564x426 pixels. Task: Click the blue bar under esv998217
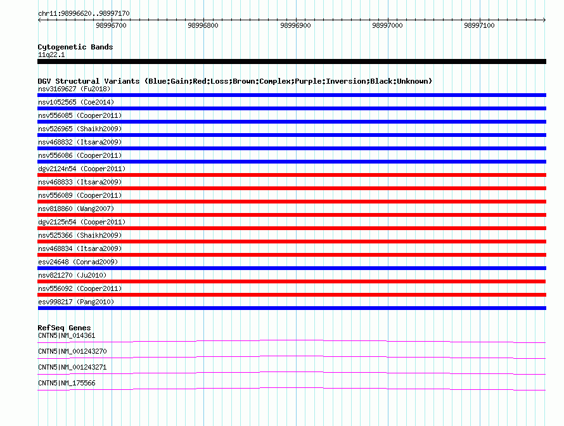pyautogui.click(x=292, y=308)
